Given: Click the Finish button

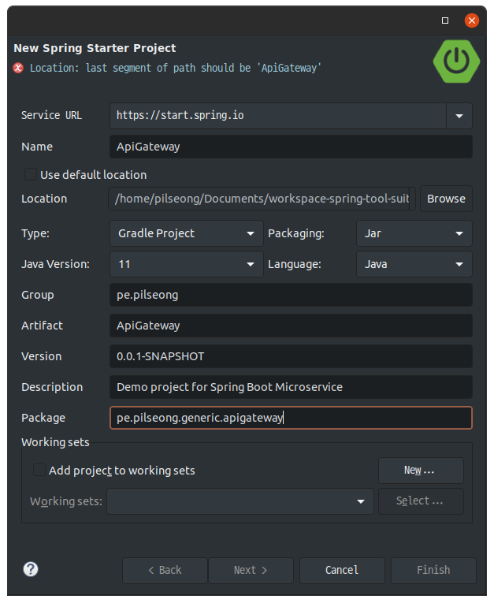Looking at the screenshot, I should click(x=433, y=571).
